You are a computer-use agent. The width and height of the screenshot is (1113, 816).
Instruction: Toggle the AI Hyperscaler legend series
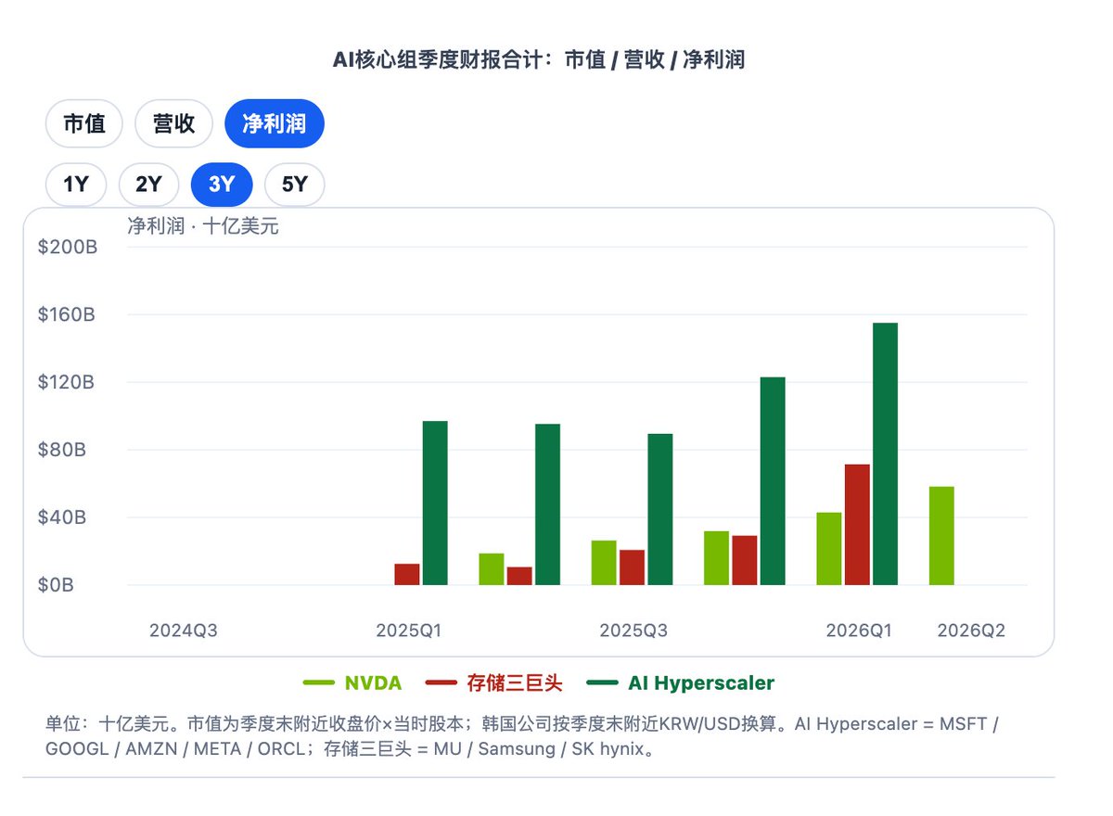pyautogui.click(x=682, y=683)
